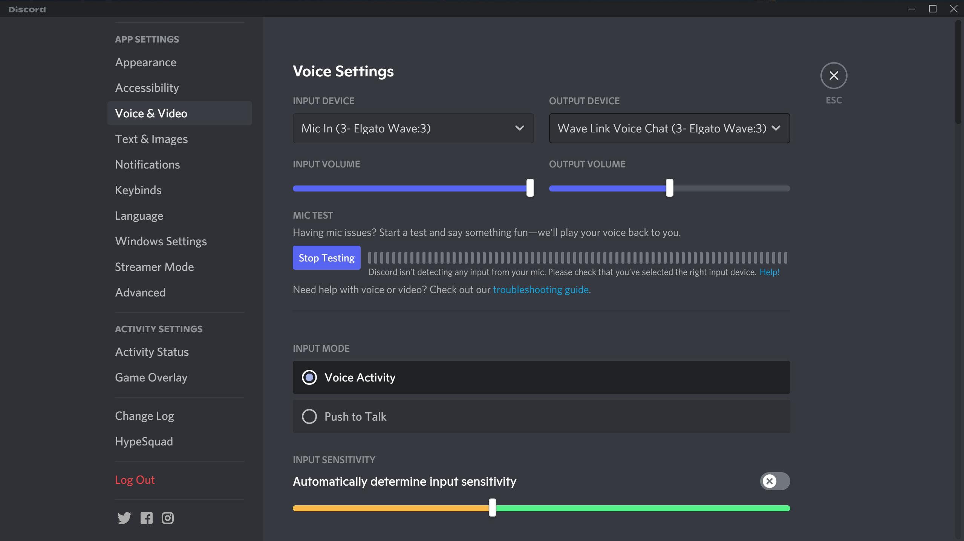Toggle automatic input sensitivity switch
The width and height of the screenshot is (964, 541).
coord(775,481)
